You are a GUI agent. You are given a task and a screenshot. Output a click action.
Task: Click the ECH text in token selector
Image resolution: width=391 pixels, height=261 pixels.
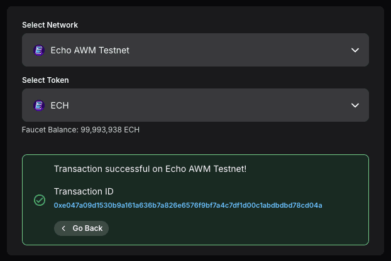(x=60, y=105)
